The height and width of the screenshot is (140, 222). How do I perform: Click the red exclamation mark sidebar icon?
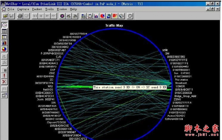tap(4, 76)
